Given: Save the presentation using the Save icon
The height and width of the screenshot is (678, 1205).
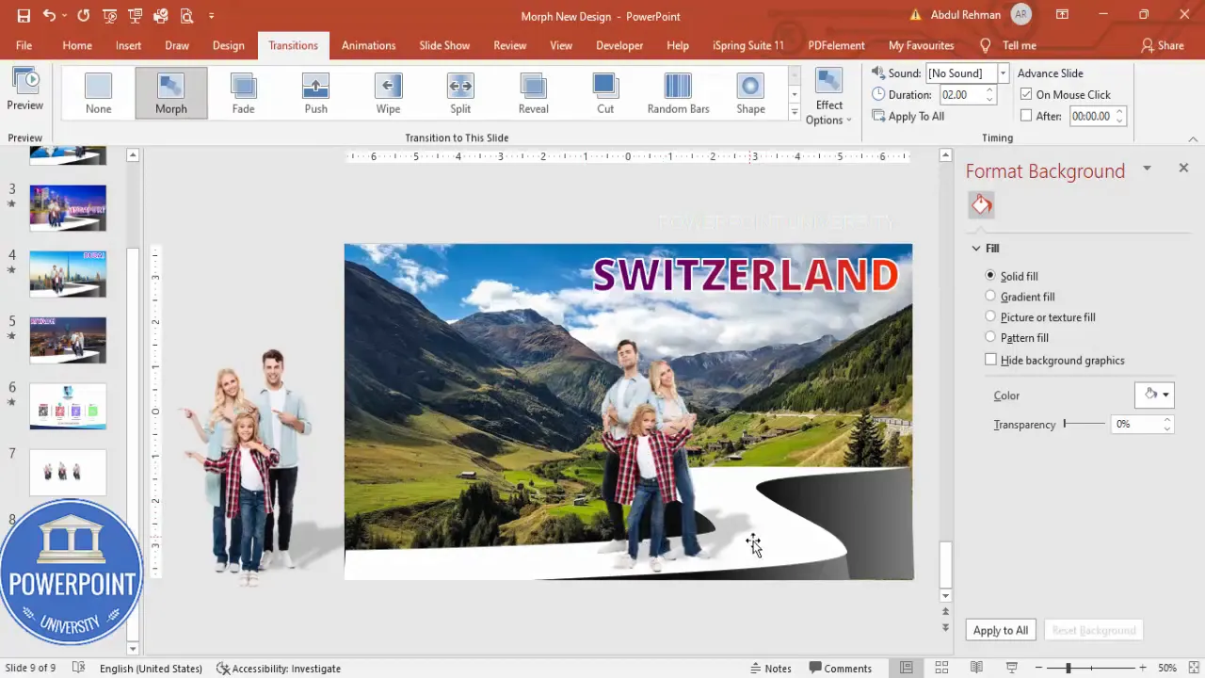Looking at the screenshot, I should 24,16.
